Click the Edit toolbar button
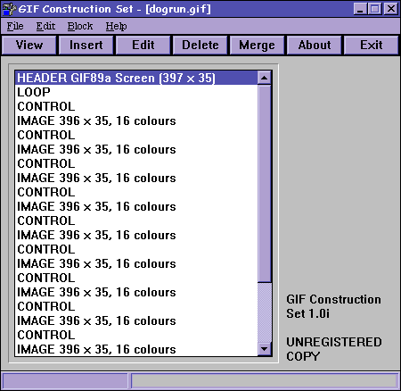Viewport: 401px width, 391px height. click(x=143, y=46)
